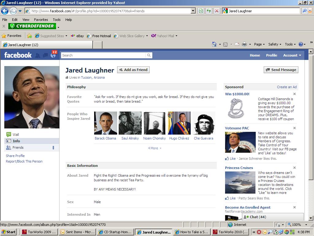314x236 pixels.
Task: Click the red Stop loading icon
Action: (x=217, y=11)
